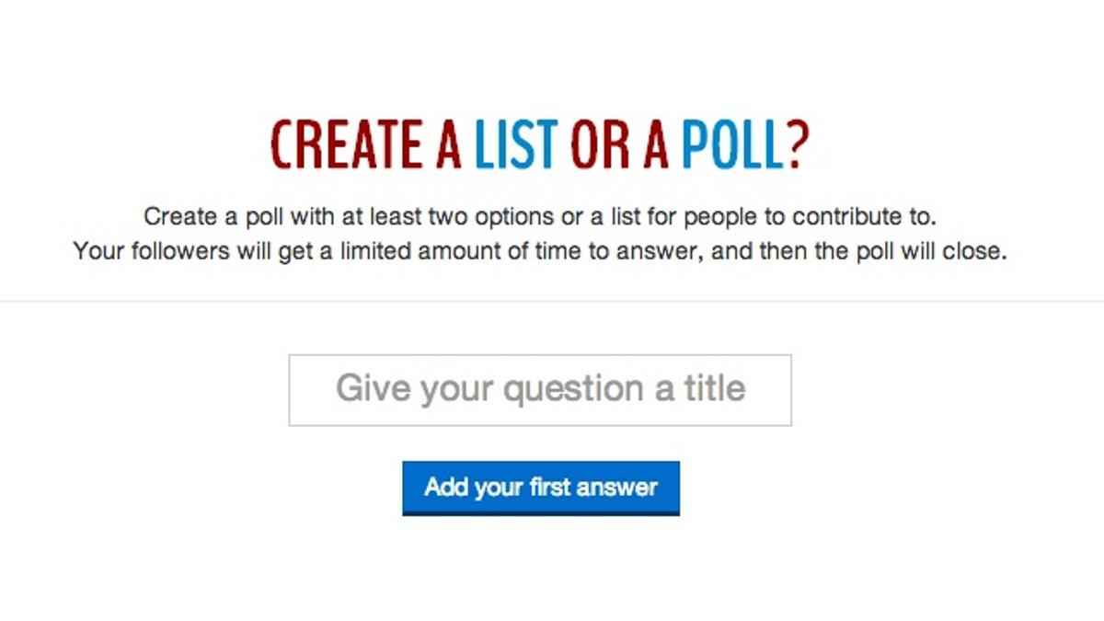Viewport: 1104px width, 621px height.
Task: Click the "Give your question a title" field
Action: coord(540,390)
